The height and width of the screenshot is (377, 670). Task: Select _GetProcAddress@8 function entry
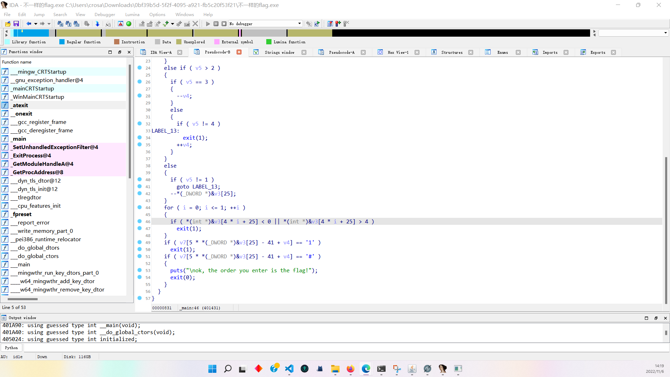tap(64, 172)
